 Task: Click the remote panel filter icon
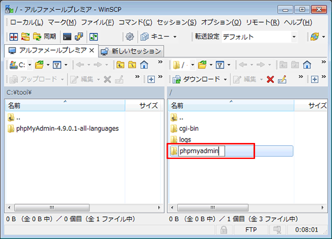(219, 65)
